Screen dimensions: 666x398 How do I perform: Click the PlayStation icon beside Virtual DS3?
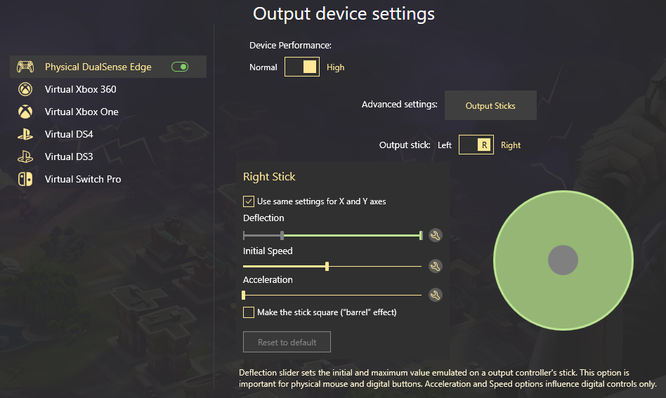(x=25, y=157)
